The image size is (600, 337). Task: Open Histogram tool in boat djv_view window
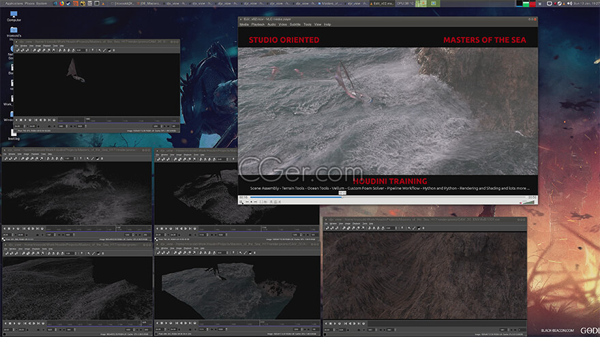pyautogui.click(x=109, y=50)
